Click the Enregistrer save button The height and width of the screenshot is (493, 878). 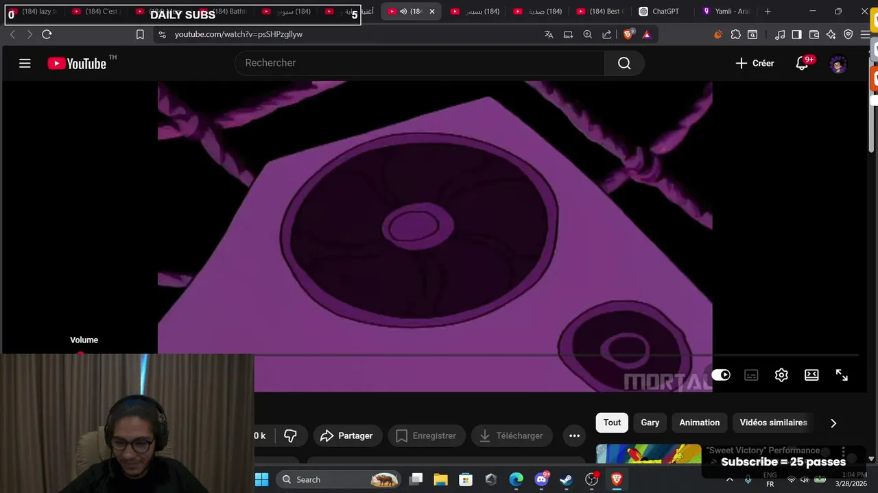(426, 435)
